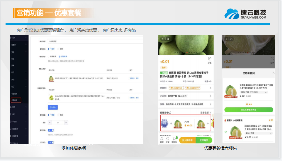Expand 查看全部 for 优惠套餐
Image resolution: width=282 pixels, height=161 pixels.
[205, 113]
